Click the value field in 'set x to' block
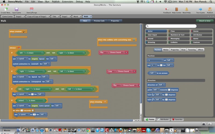215x134 pixels. click(x=161, y=65)
